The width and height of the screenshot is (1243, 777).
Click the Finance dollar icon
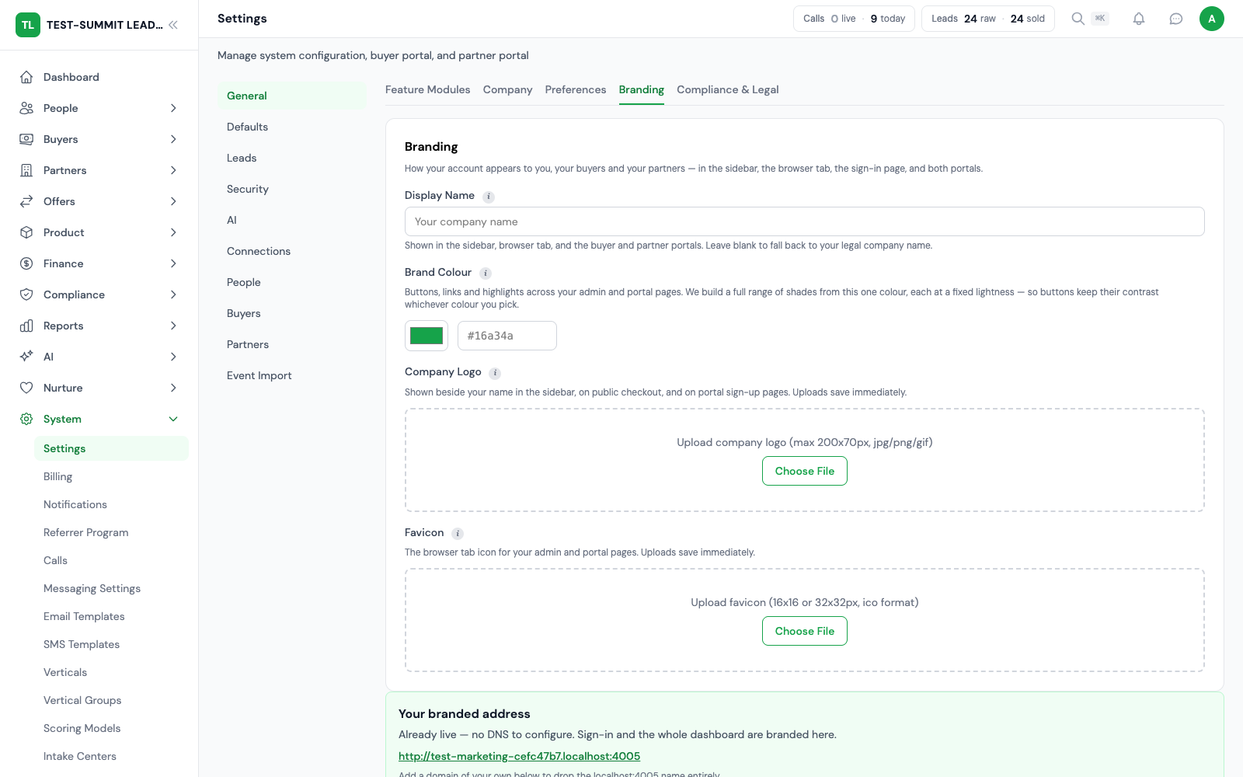pyautogui.click(x=26, y=263)
